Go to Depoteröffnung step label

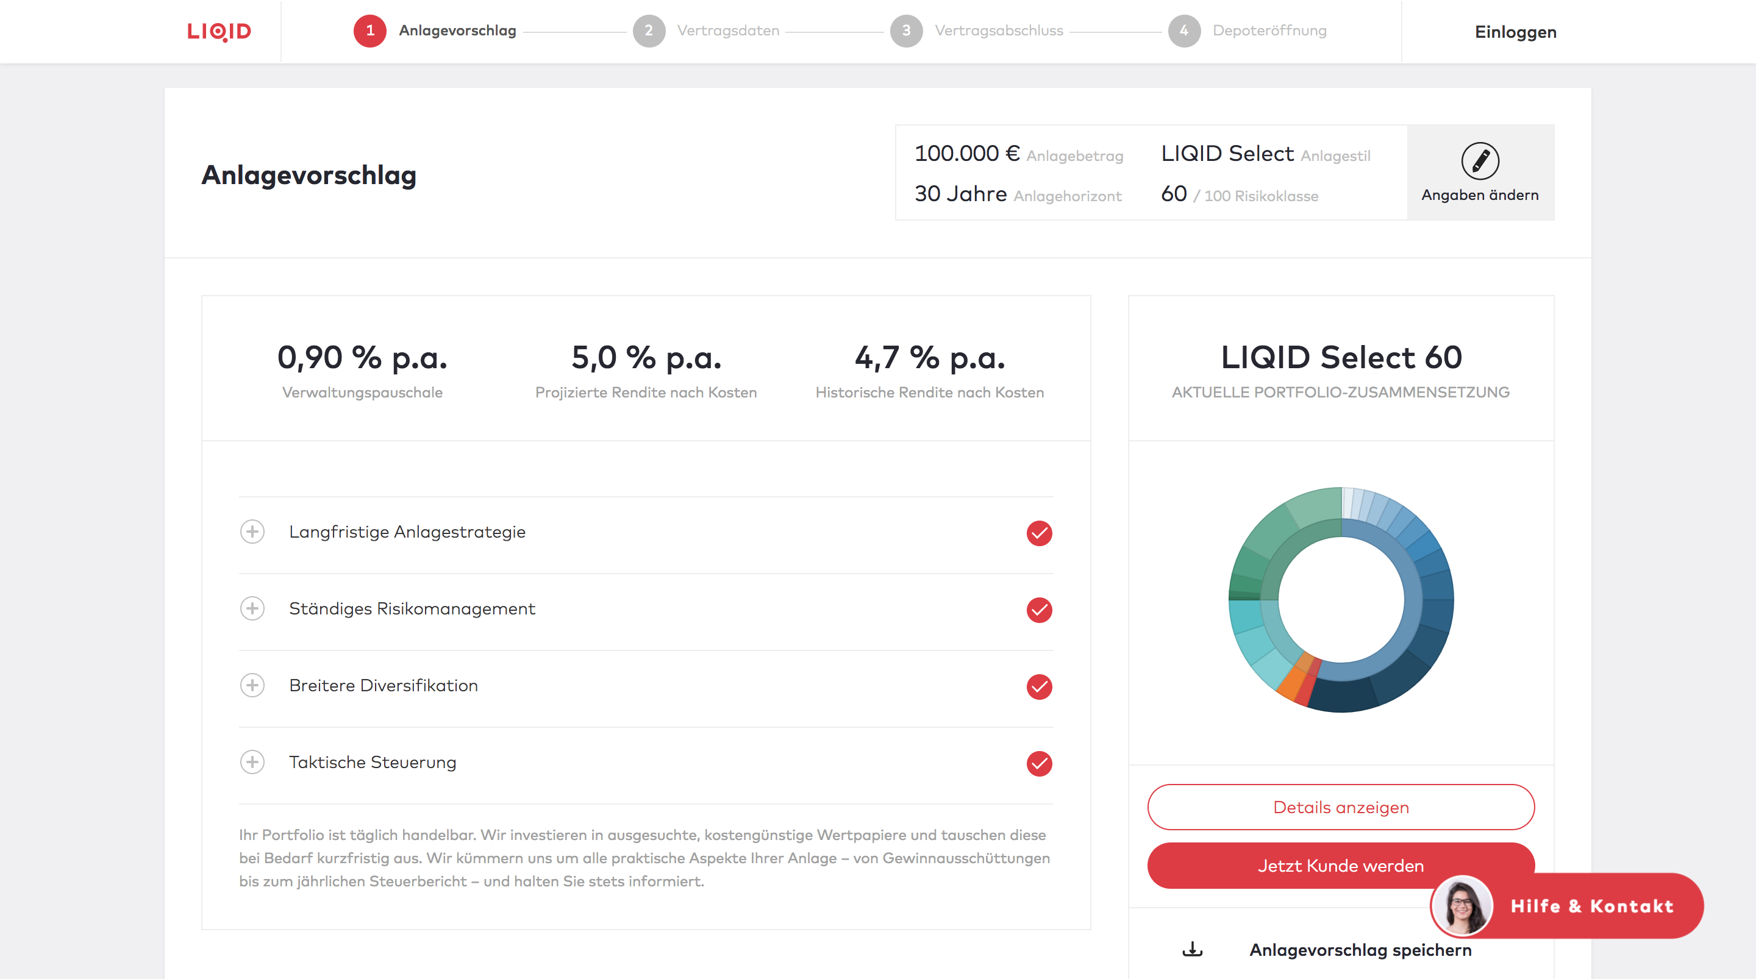coord(1269,30)
